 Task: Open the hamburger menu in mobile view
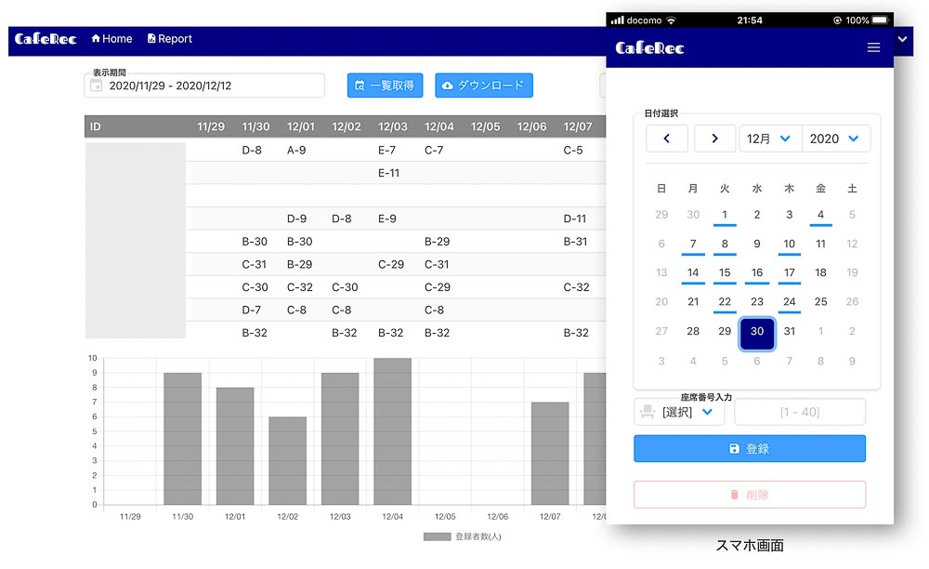(873, 47)
